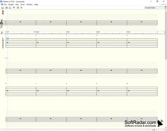Click the vertical scrollbar thumb
Viewport: 167px width, 131px height.
pyautogui.click(x=166, y=35)
